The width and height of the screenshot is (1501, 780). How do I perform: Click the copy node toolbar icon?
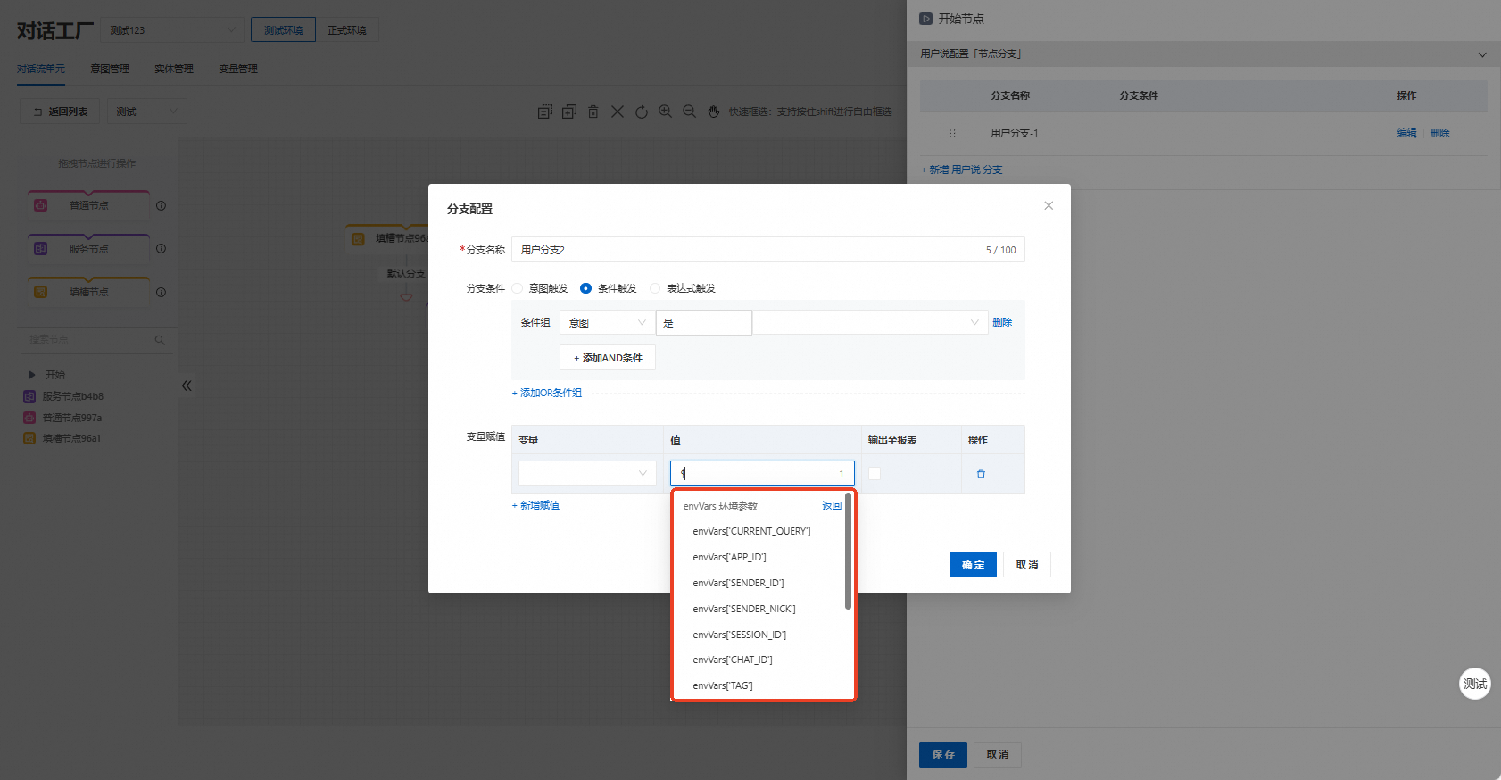click(544, 112)
